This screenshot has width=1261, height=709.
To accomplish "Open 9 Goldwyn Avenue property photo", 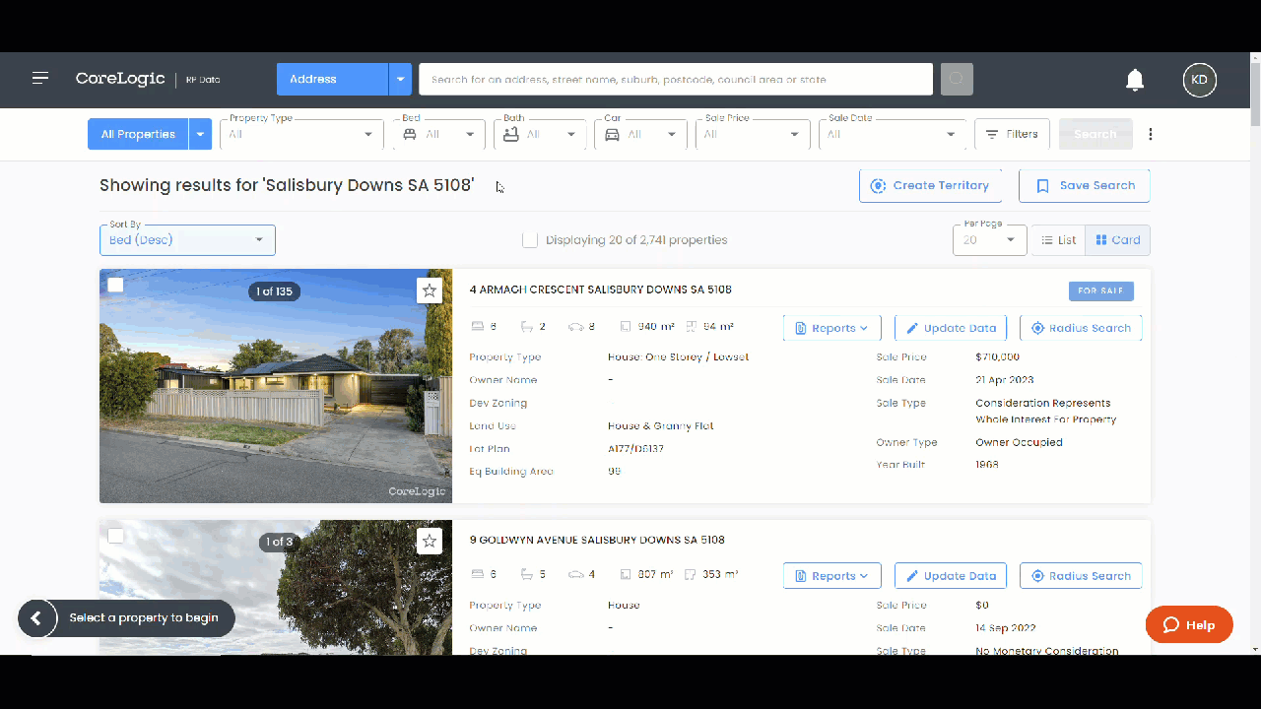I will [276, 587].
